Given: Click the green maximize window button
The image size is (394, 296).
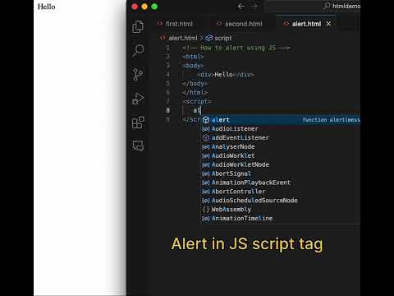Looking at the screenshot, I should click(x=154, y=7).
